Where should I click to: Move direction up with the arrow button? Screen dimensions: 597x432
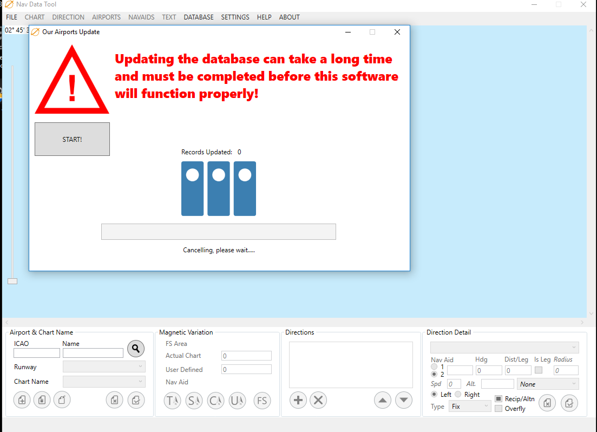[x=383, y=401]
